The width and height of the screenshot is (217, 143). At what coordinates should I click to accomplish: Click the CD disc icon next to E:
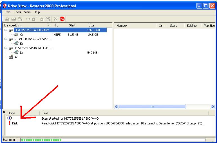point(16,43)
